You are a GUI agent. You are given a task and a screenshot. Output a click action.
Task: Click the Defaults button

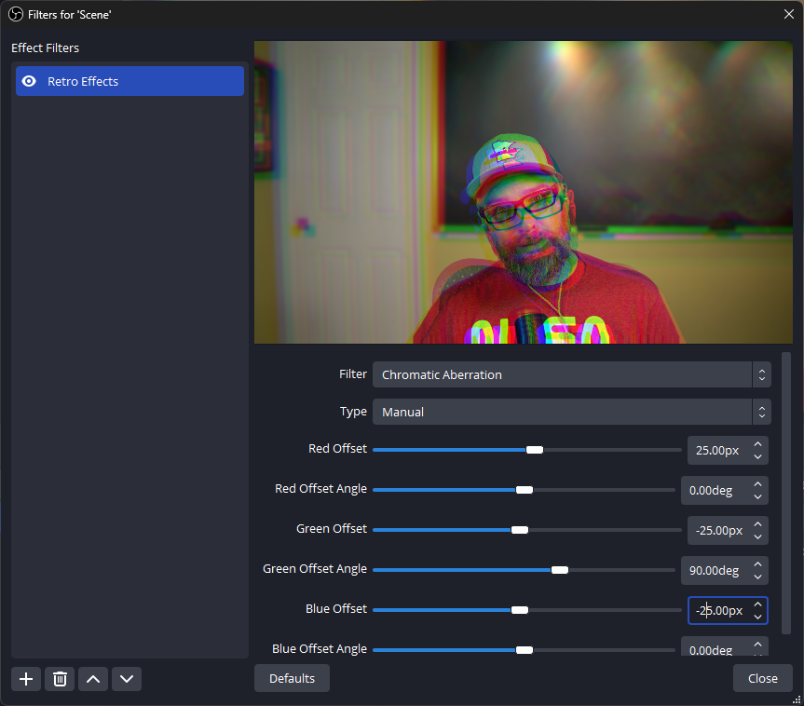click(x=292, y=678)
